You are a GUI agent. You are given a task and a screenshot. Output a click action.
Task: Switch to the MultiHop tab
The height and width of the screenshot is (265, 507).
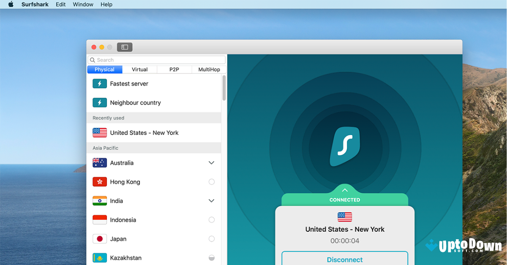coord(209,69)
